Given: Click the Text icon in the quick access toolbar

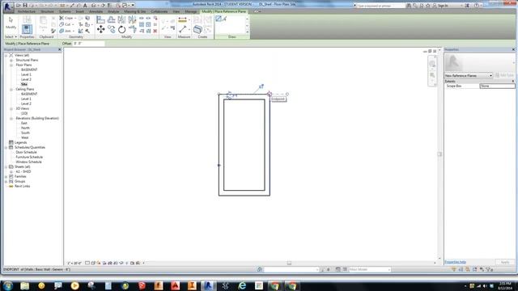Looking at the screenshot, I should [x=85, y=6].
